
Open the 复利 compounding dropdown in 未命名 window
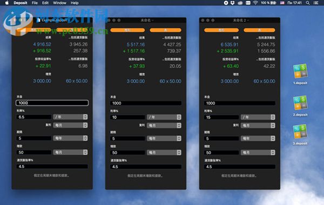(x=164, y=125)
